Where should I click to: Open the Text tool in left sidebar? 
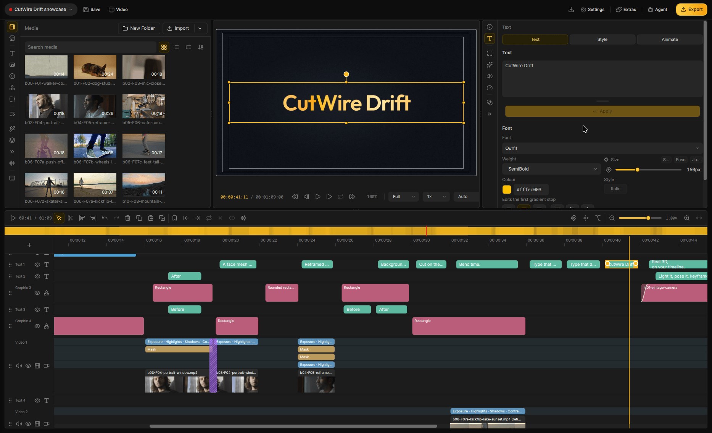(x=12, y=53)
